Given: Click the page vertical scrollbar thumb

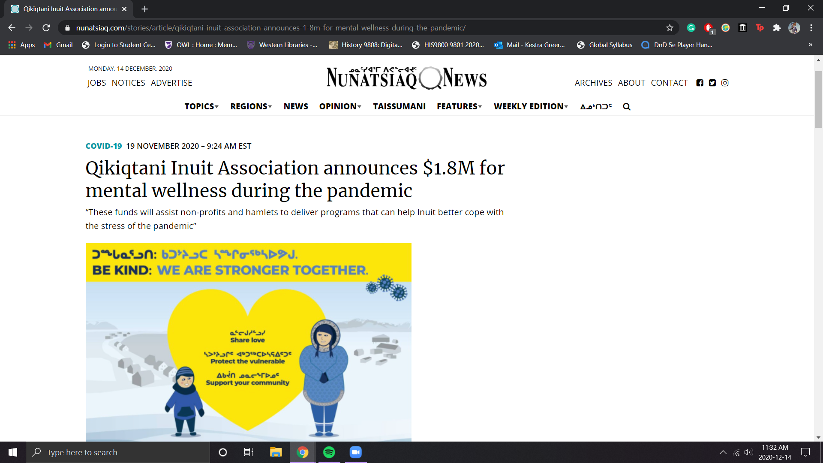Looking at the screenshot, I should [818, 99].
